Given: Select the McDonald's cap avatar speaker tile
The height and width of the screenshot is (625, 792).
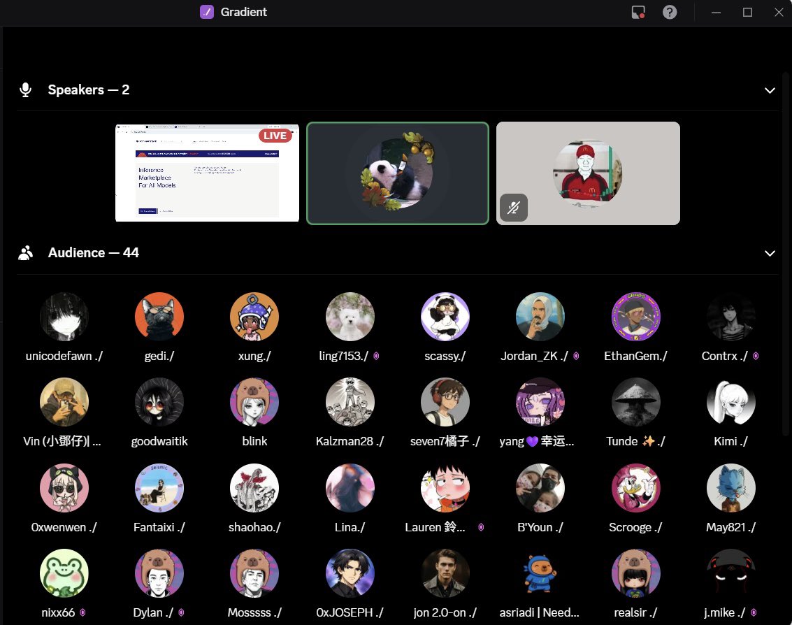Looking at the screenshot, I should (x=588, y=173).
